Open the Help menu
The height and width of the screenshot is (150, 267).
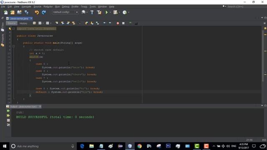[x=112, y=7]
